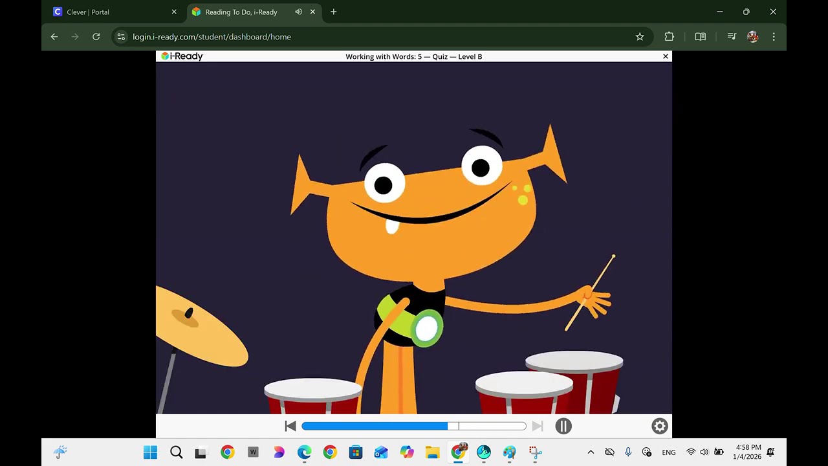Open volume control in tray
Screen dimensions: 828x466
pyautogui.click(x=704, y=452)
